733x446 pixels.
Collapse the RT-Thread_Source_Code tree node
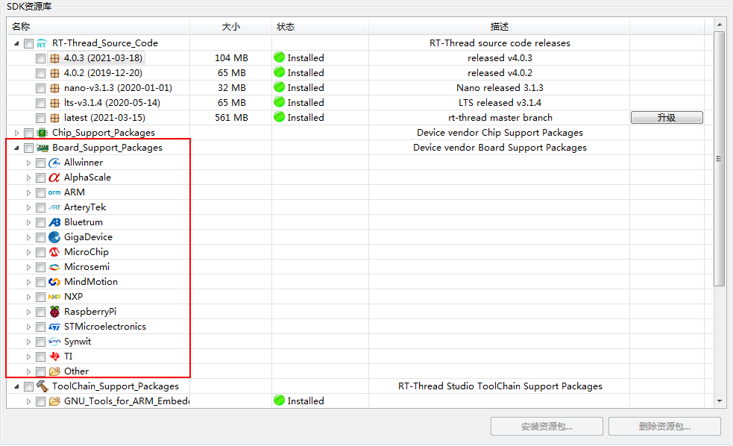[x=17, y=43]
